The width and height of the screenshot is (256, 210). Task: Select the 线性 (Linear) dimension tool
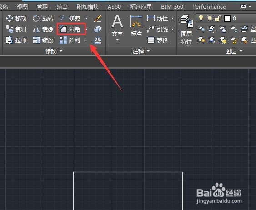coord(157,19)
